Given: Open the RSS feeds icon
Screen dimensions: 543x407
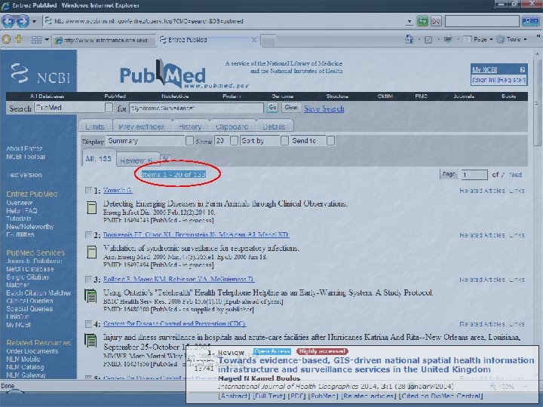Looking at the screenshot, I should (x=428, y=40).
